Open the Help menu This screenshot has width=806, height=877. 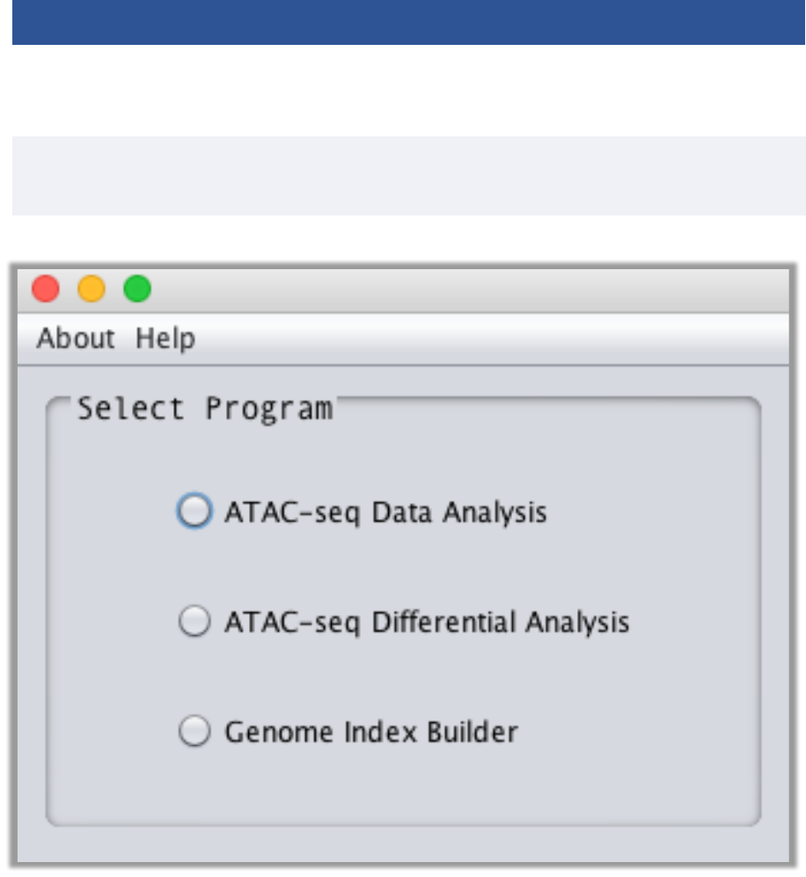point(165,339)
